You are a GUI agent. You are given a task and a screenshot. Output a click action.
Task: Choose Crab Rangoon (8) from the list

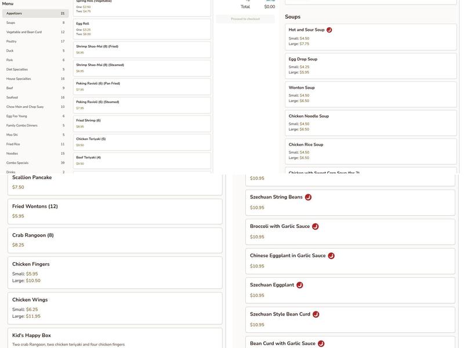[115, 240]
